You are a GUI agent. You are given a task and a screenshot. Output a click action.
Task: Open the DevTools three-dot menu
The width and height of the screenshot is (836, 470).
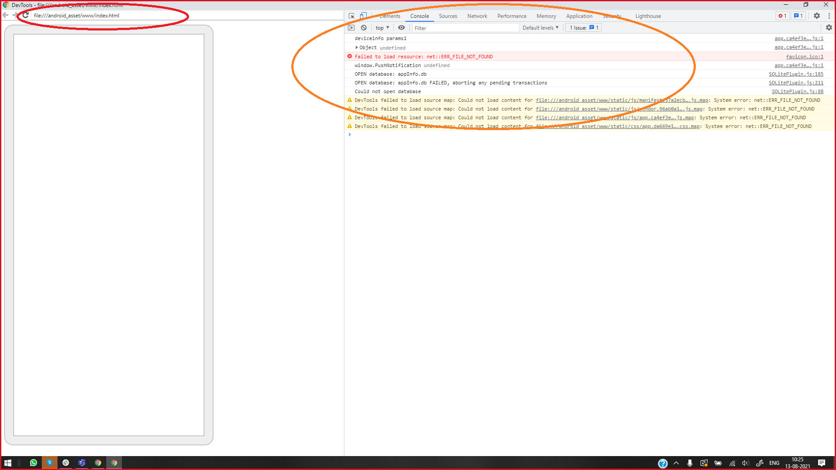[x=829, y=16]
